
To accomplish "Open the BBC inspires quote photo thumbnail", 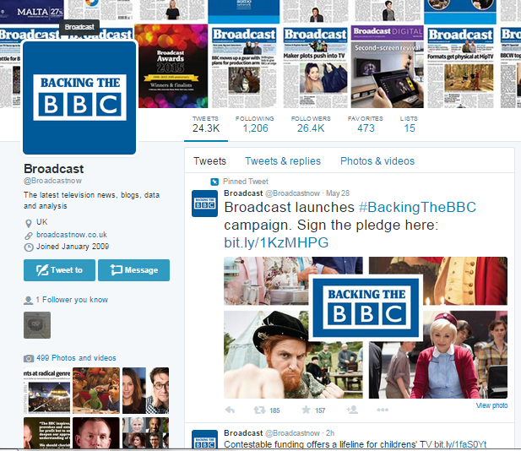I will (x=46, y=432).
